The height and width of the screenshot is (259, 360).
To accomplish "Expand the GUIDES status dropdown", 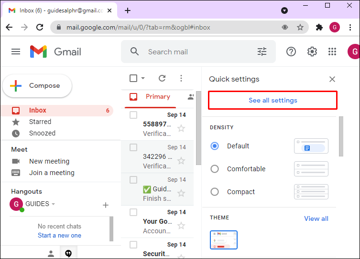I will pos(53,204).
